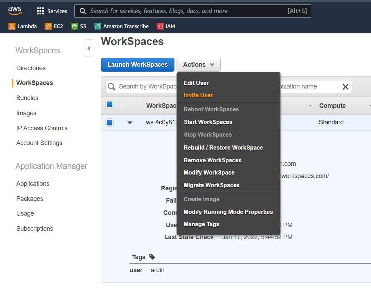Image resolution: width=371 pixels, height=295 pixels.
Task: Uncheck the ws-4c0y81 row checkbox
Action: [110, 123]
